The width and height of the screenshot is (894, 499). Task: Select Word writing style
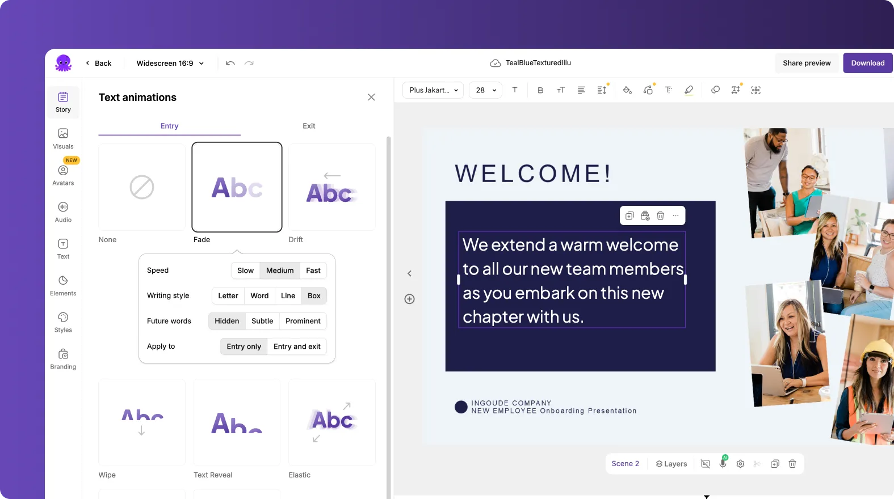[x=259, y=296]
